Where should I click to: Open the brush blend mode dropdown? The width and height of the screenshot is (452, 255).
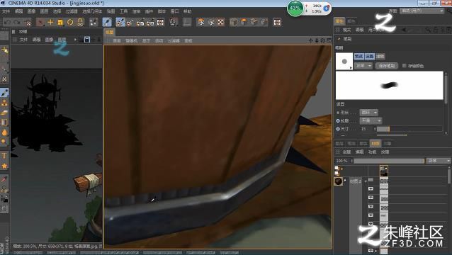(x=363, y=66)
